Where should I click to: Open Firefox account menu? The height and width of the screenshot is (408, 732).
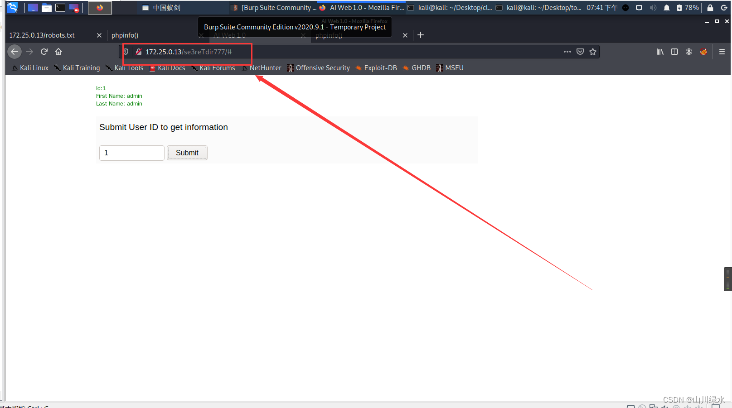[689, 52]
